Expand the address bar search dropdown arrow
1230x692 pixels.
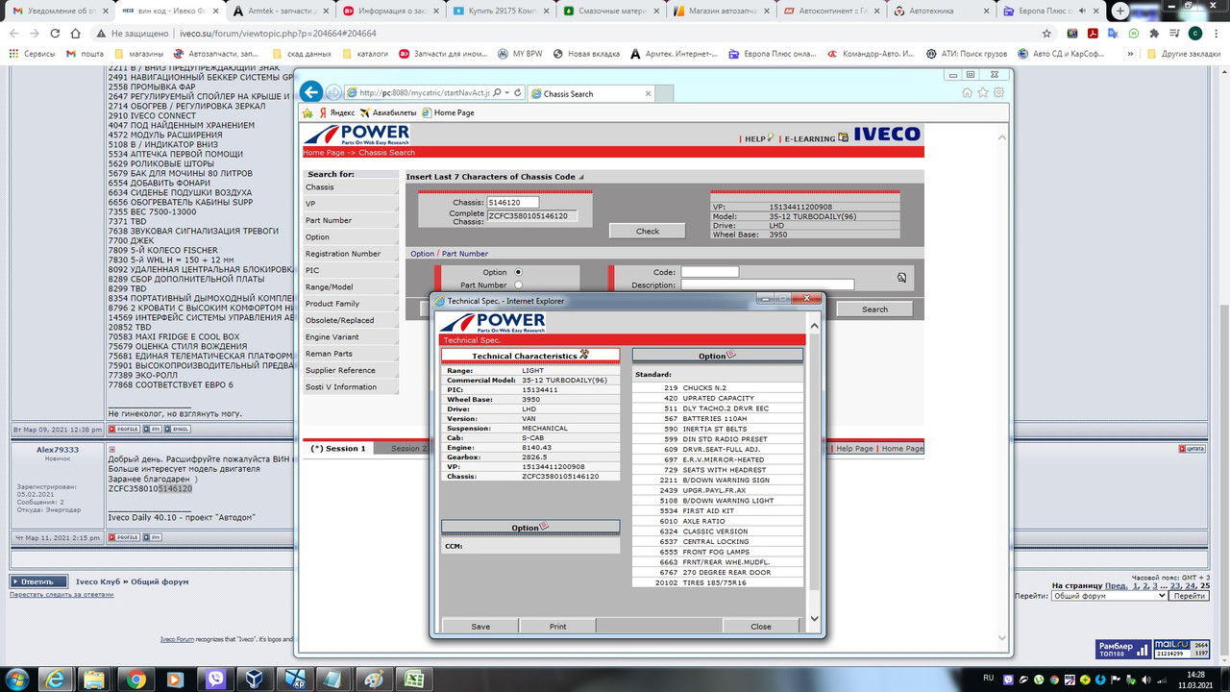506,93
